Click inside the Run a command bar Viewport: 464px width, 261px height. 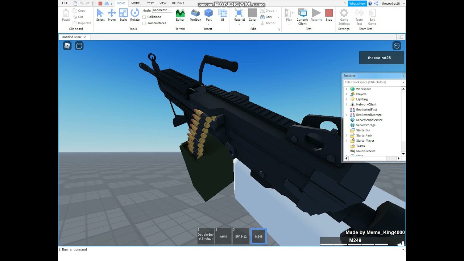(231, 249)
